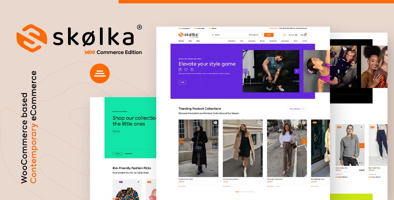Toggle heart on Fancy New Yorker Look card
Image resolution: width=394 pixels, height=200 pixels.
pyautogui.click(x=303, y=122)
